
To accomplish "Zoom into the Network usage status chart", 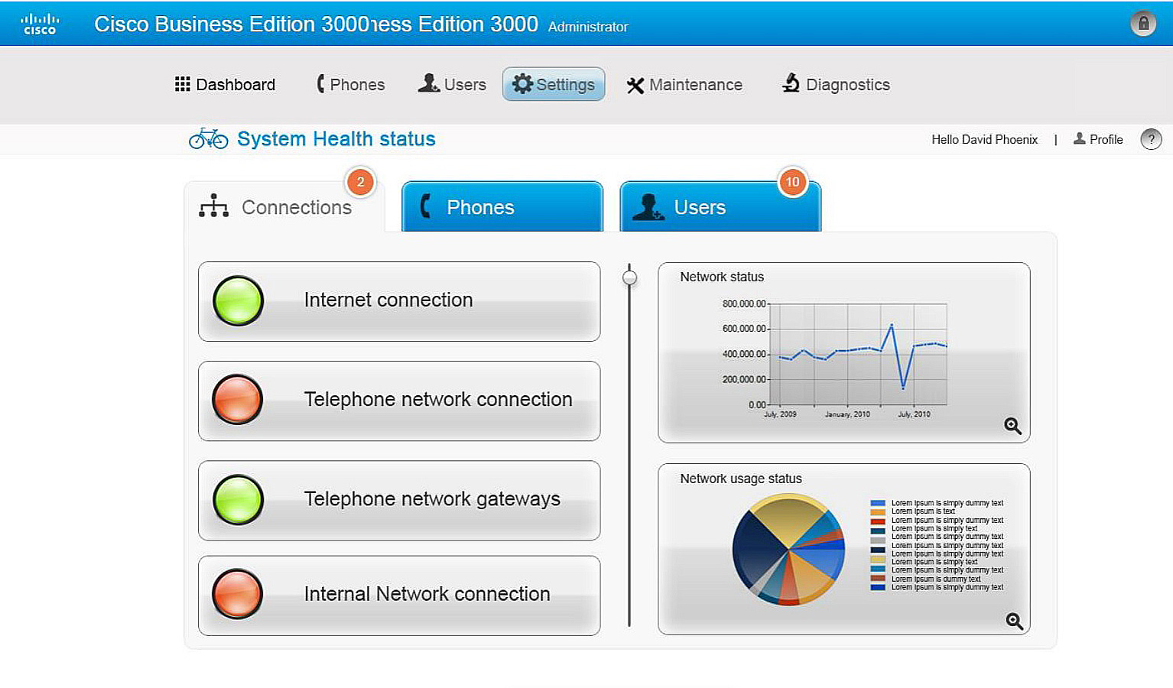I will (1014, 621).
